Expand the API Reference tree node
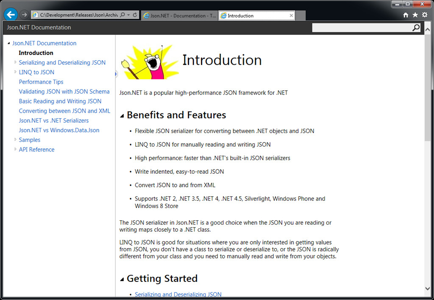This screenshot has height=300, width=434. [16, 149]
